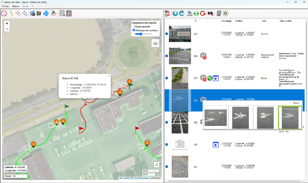
Task: Click the sun brightness icon
Action: click(x=226, y=14)
